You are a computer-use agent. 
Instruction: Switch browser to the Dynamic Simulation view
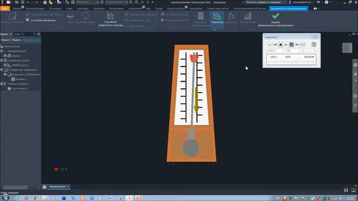pos(34,40)
